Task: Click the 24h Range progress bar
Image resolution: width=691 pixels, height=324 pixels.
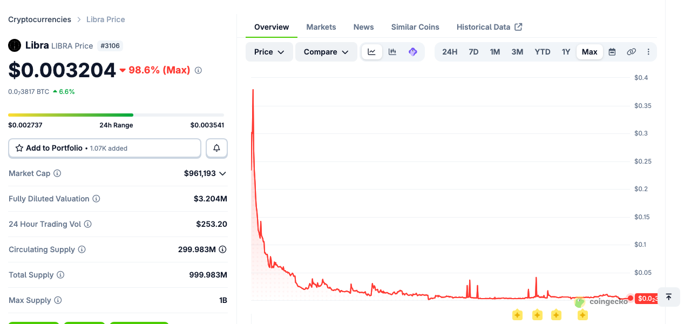Action: pos(116,115)
